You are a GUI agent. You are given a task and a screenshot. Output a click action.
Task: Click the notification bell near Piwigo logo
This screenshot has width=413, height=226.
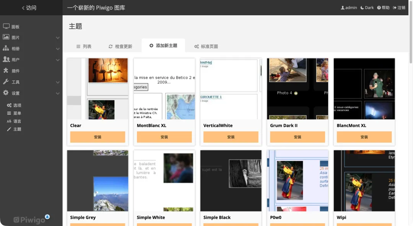tap(47, 217)
